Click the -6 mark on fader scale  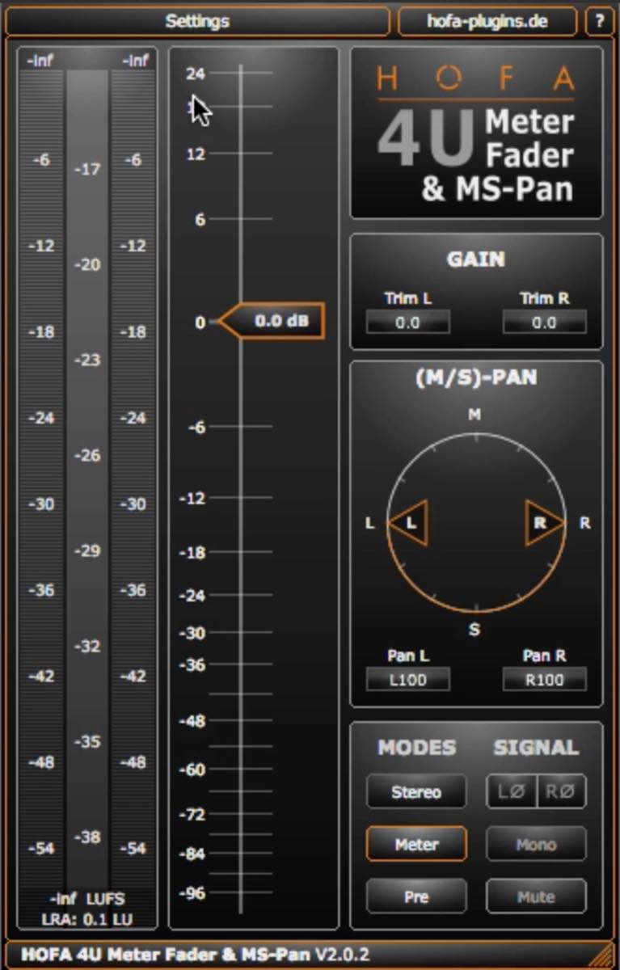point(196,427)
